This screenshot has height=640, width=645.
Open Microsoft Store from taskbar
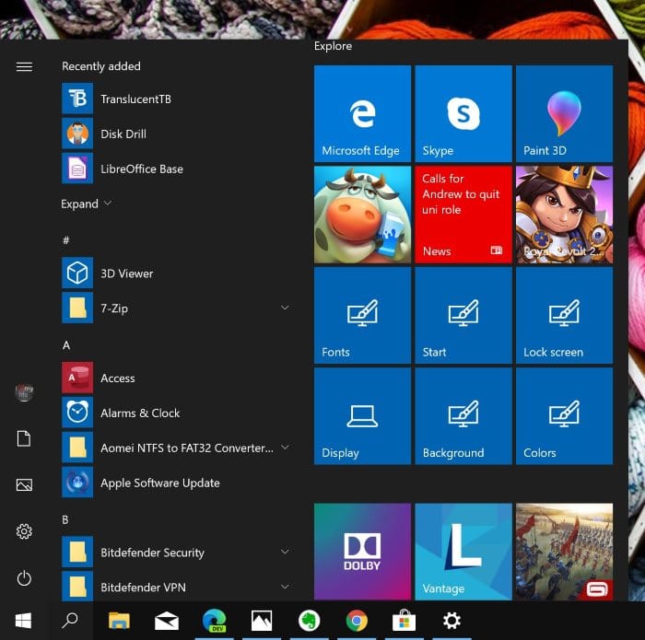[x=404, y=621]
